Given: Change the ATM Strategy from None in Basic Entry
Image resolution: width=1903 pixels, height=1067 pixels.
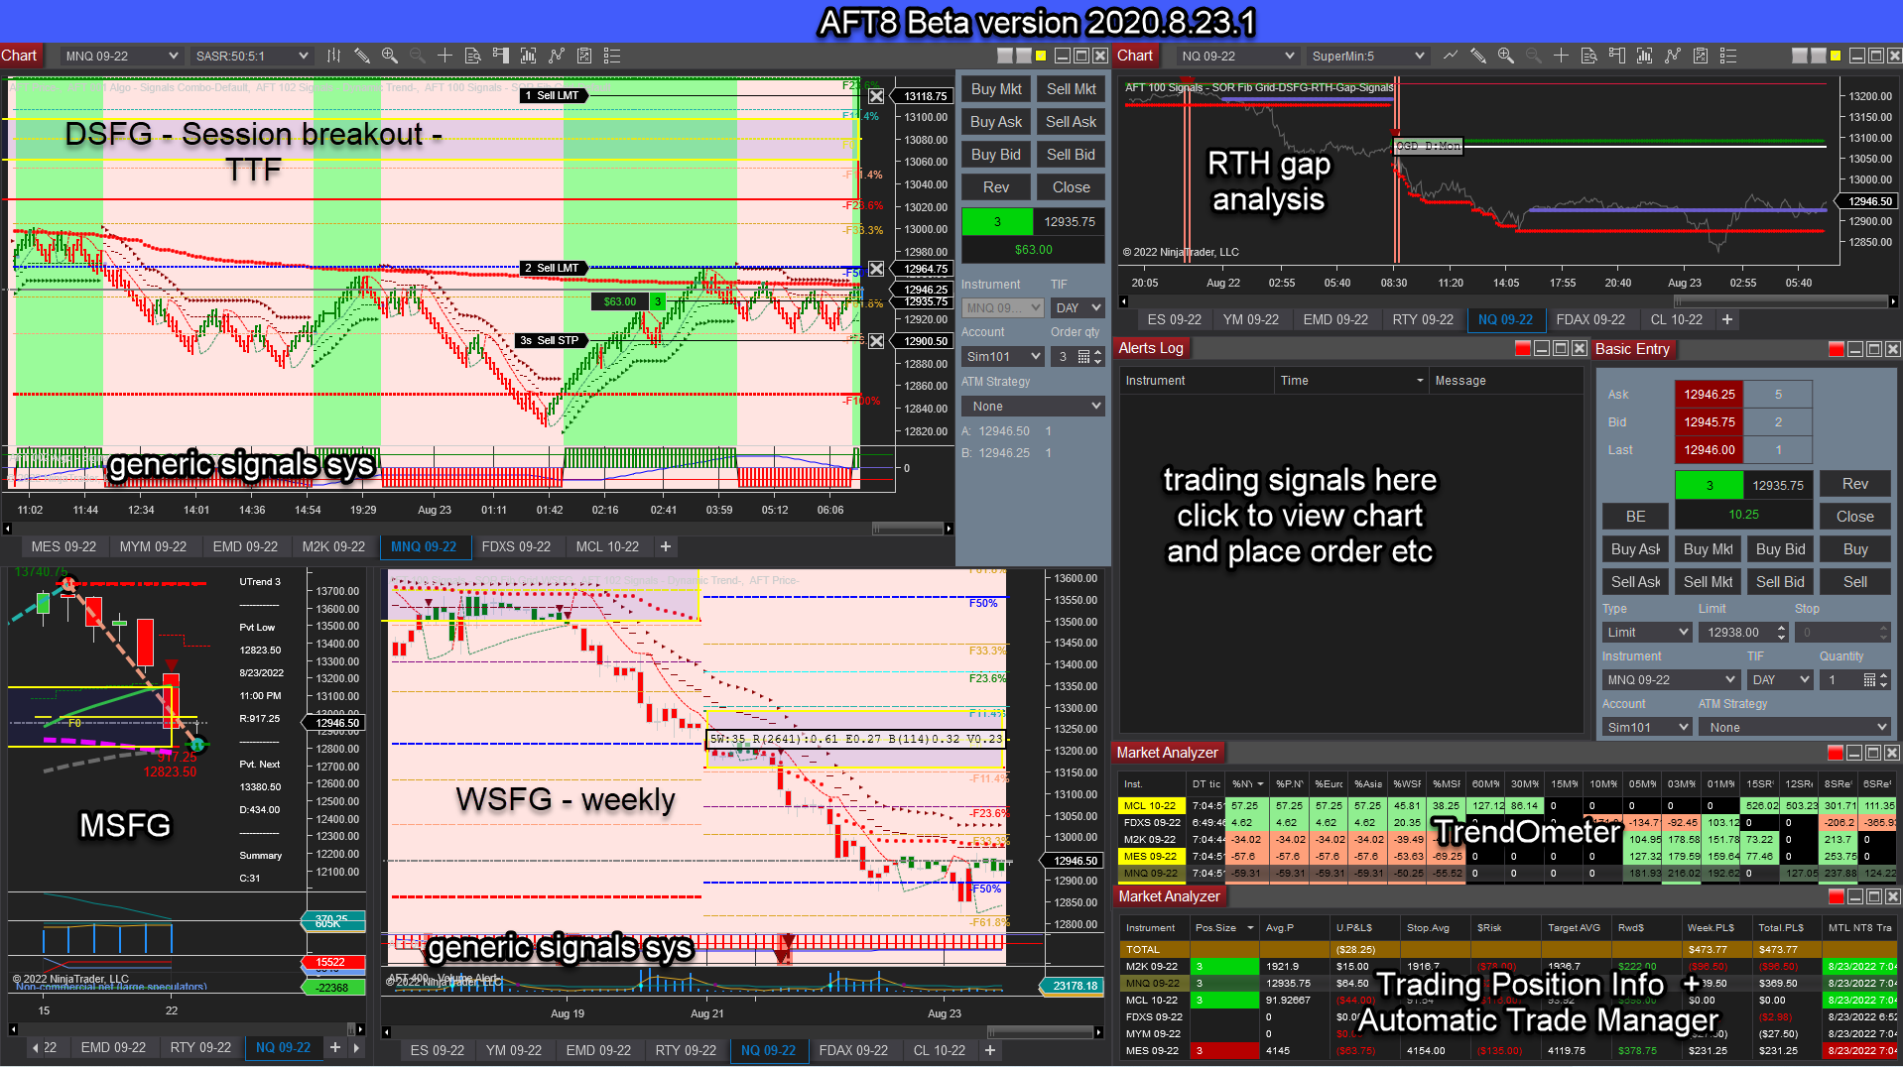Looking at the screenshot, I should (x=1794, y=727).
